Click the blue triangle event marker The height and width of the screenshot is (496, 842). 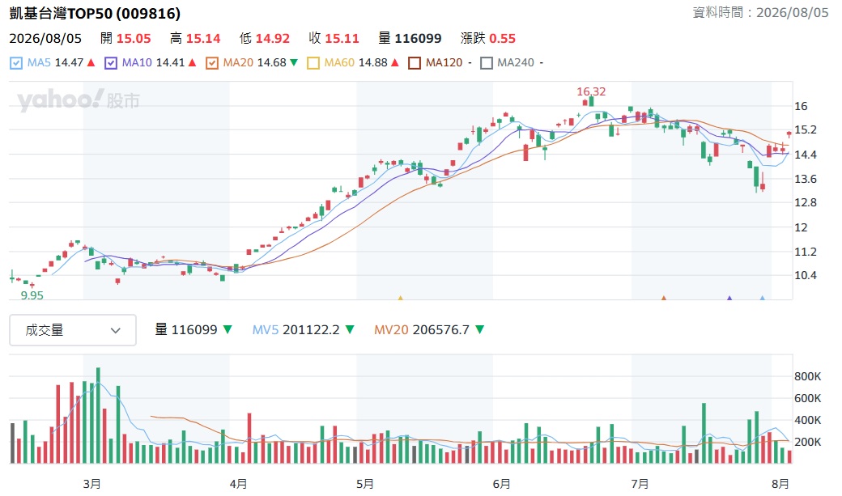pyautogui.click(x=762, y=298)
